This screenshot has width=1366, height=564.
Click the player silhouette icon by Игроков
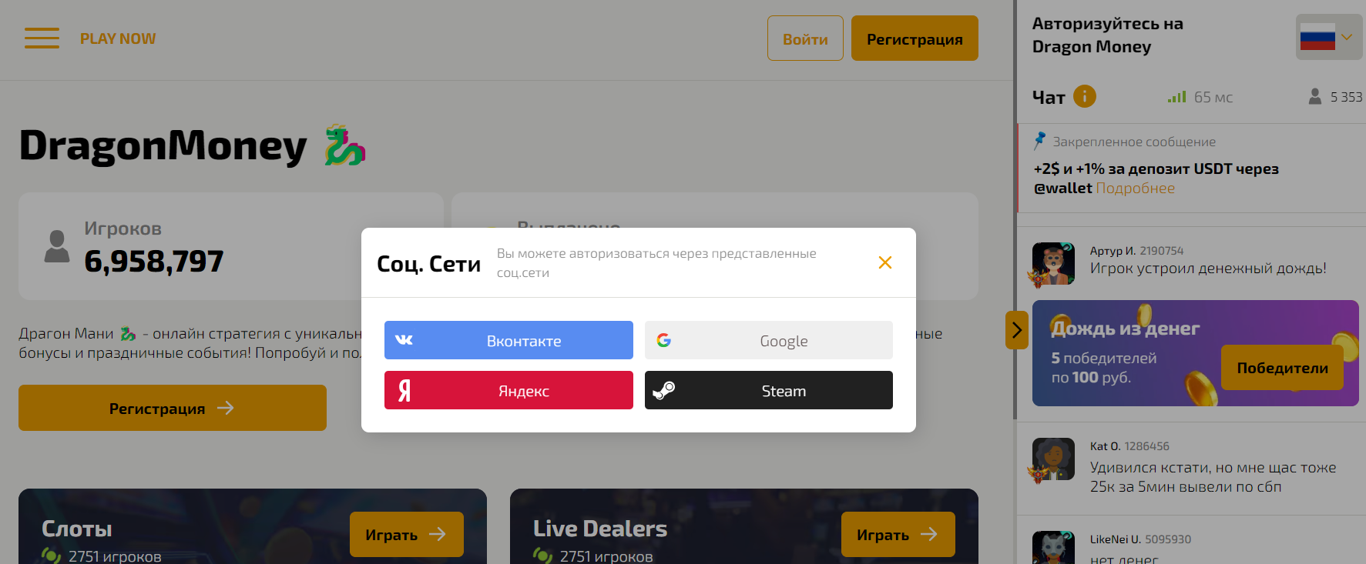[x=57, y=246]
